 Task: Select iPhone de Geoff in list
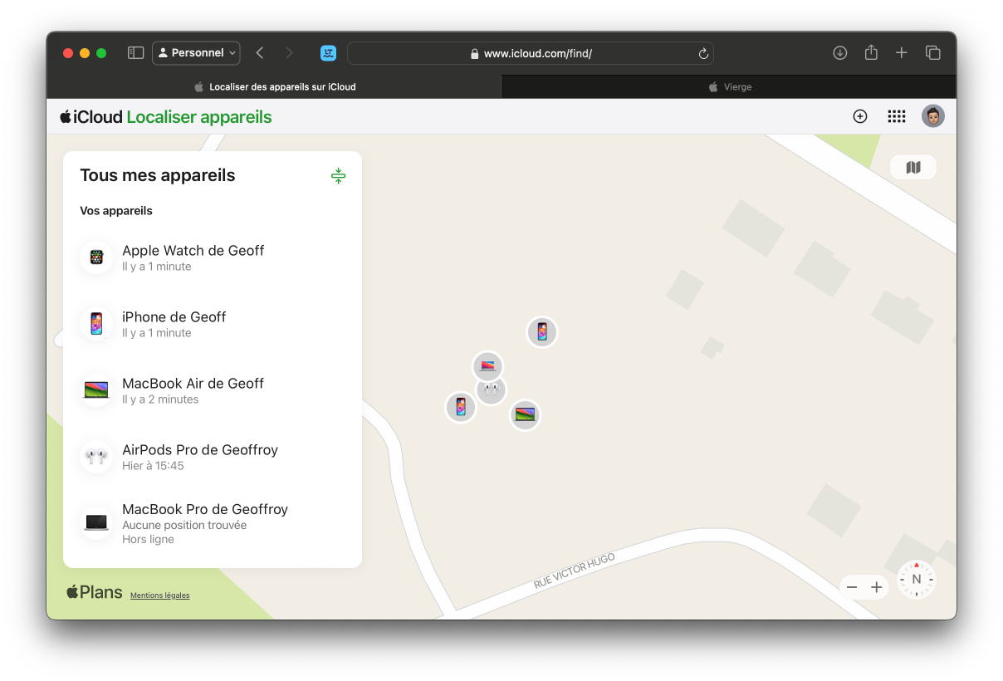213,324
